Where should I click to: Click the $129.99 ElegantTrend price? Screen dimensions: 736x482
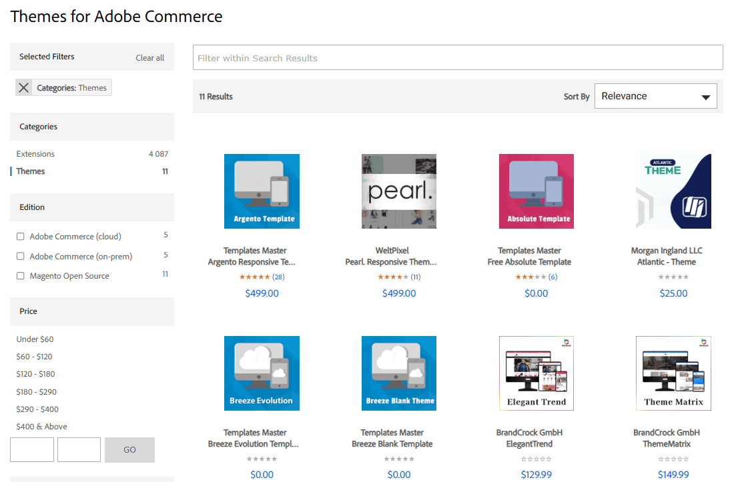(x=536, y=475)
